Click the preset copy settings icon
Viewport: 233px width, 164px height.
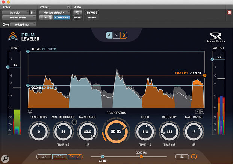(x=50, y=18)
